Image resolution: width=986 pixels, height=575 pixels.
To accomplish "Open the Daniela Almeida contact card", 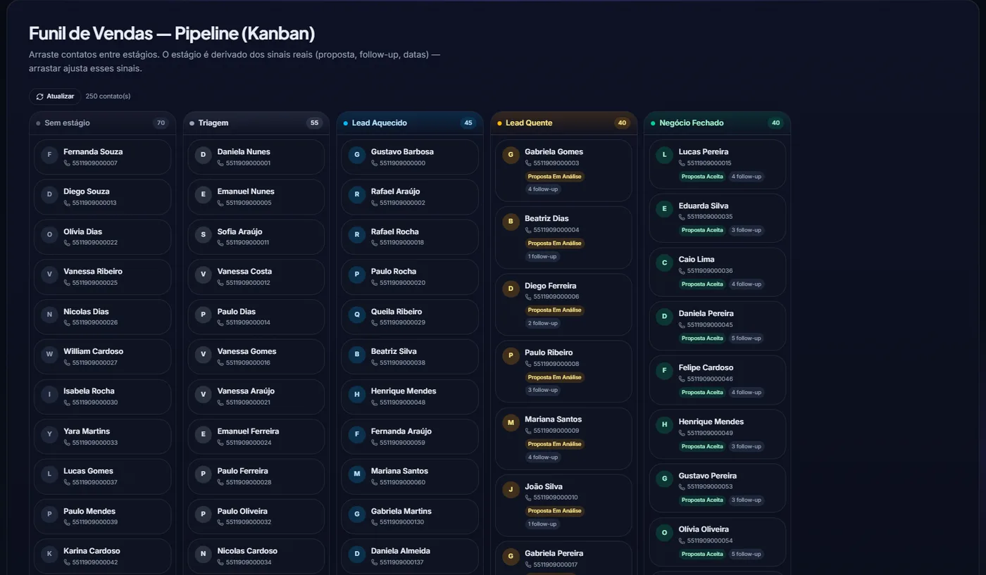I will 410,557.
